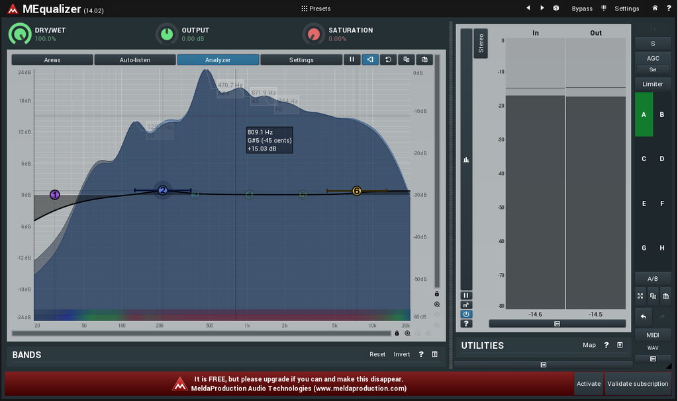Switch to the Auto-listen tab
The width and height of the screenshot is (678, 401).
135,59
